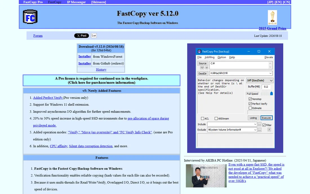This screenshot has width=310, height=194.
Task: Switch language to [EN]
Action: pos(278,2)
